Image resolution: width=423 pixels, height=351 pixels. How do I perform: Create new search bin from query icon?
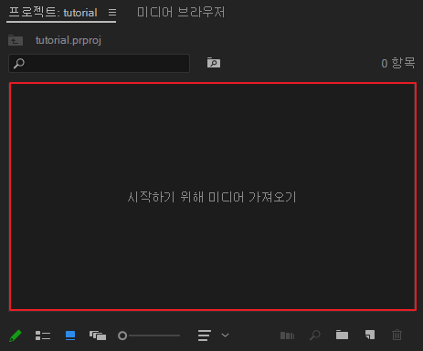(x=214, y=63)
